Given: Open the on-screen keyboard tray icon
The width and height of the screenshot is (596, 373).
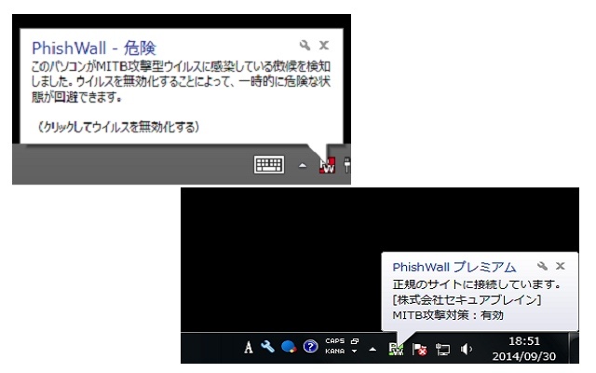Looking at the screenshot, I should (269, 165).
